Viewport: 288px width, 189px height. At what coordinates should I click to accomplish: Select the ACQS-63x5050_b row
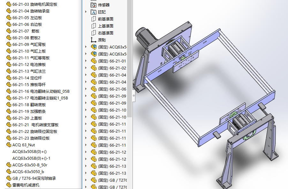pos(25,171)
